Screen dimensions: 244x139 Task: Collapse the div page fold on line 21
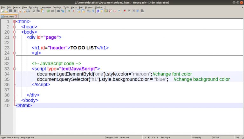point(14,37)
